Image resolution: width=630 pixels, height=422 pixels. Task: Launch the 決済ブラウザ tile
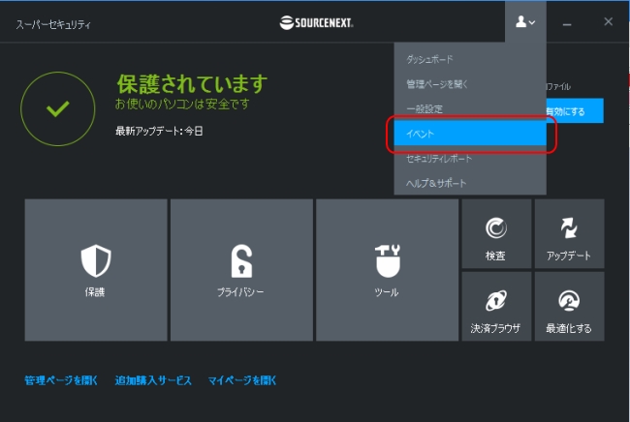[x=496, y=307]
